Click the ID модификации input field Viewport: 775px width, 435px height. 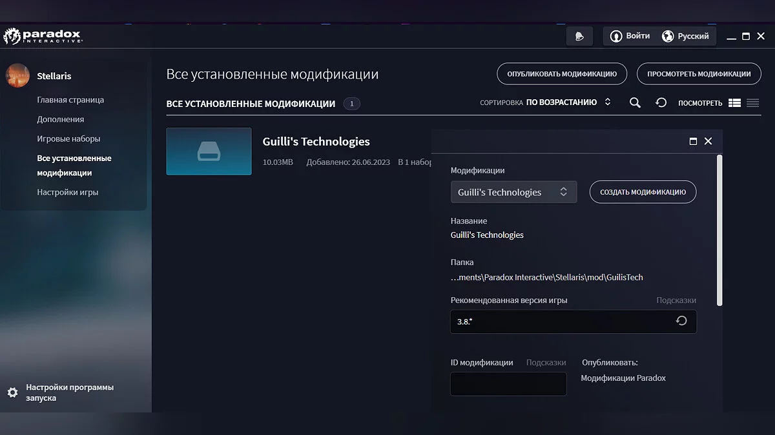[508, 384]
